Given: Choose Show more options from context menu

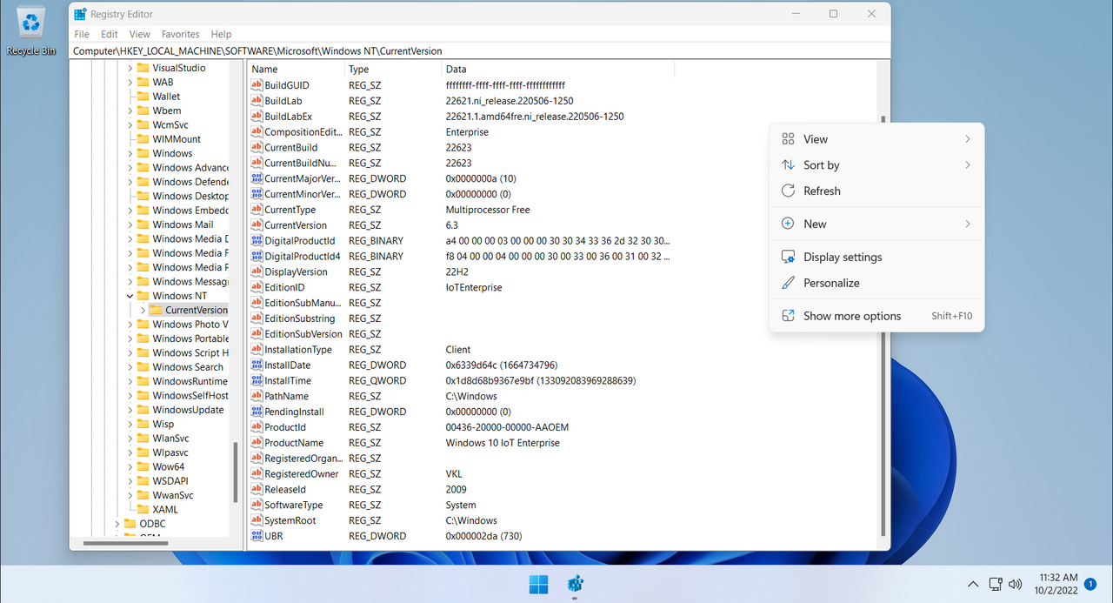Looking at the screenshot, I should tap(876, 316).
